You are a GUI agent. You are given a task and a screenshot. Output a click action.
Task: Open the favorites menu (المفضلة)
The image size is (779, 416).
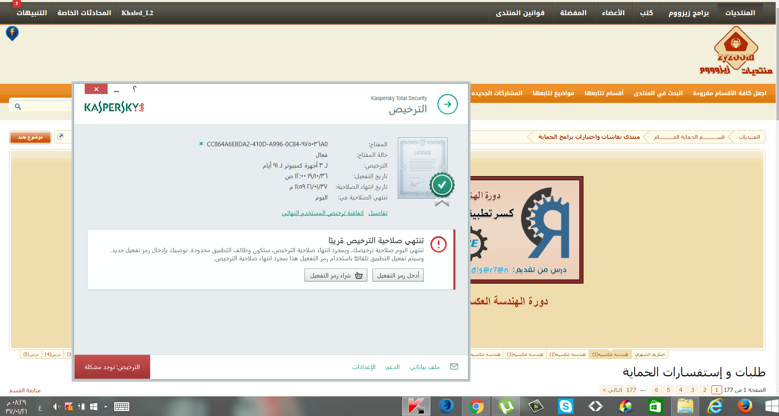pyautogui.click(x=573, y=13)
